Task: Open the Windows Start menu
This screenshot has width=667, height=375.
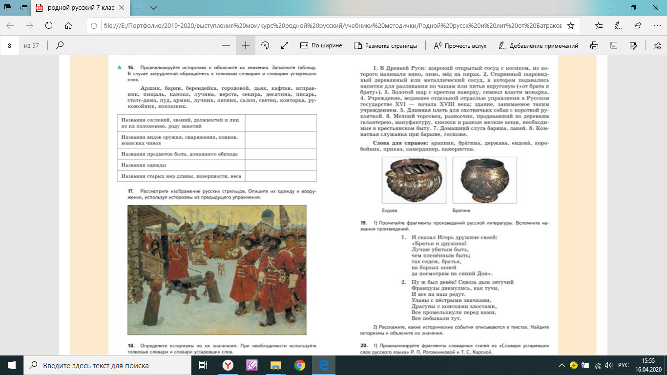Action: tap(12, 365)
